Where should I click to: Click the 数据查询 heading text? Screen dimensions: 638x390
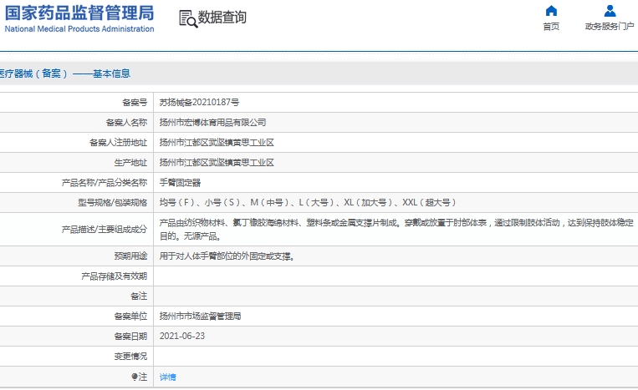[x=222, y=17]
